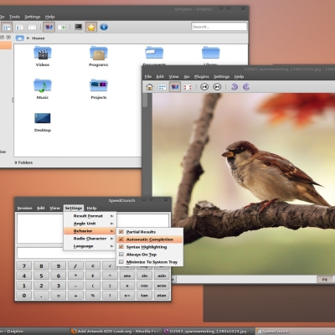Viewport: 335px width, 335px height.
Task: Rotate image right in Gwenview
Action: 246,87
